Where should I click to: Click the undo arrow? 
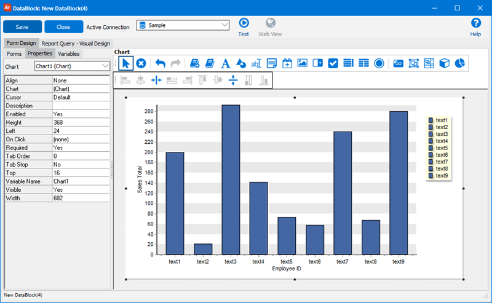pos(160,63)
